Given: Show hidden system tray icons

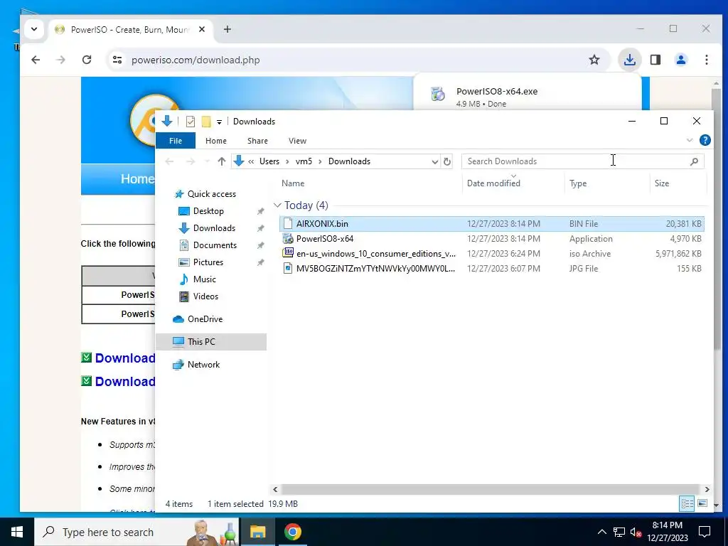Looking at the screenshot, I should coord(601,532).
